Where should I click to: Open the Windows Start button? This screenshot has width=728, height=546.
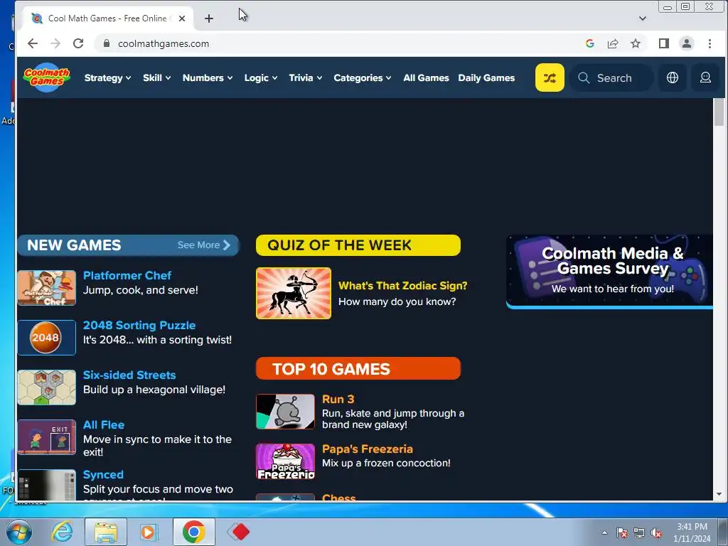[x=18, y=532]
